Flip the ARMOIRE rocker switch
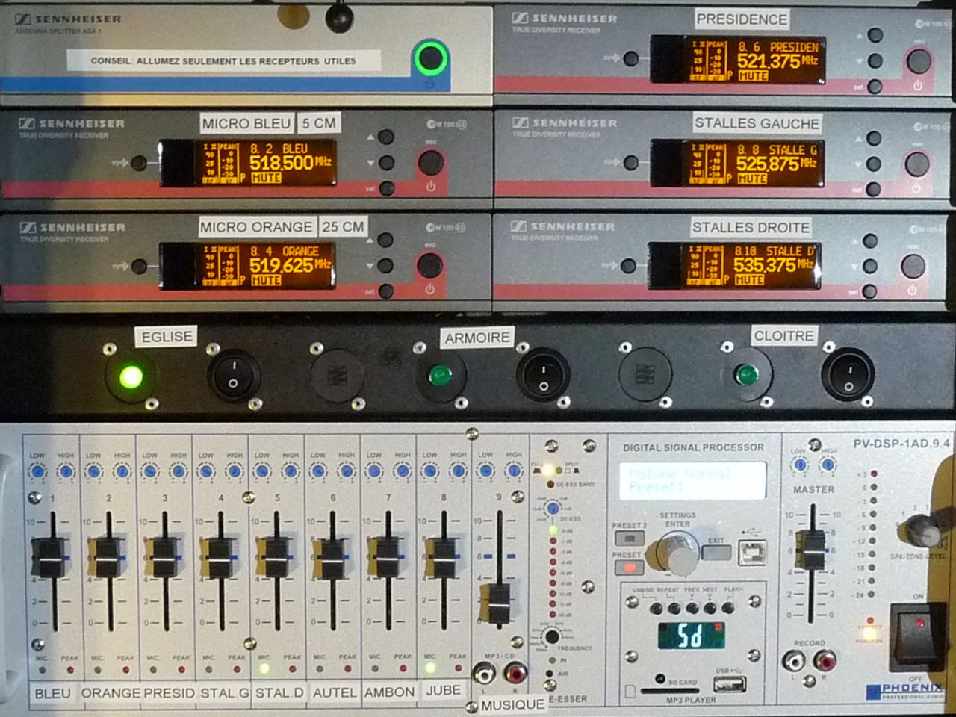Viewport: 956px width, 717px height. tap(543, 376)
